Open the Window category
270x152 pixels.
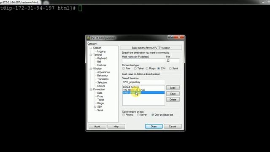[x=97, y=68]
